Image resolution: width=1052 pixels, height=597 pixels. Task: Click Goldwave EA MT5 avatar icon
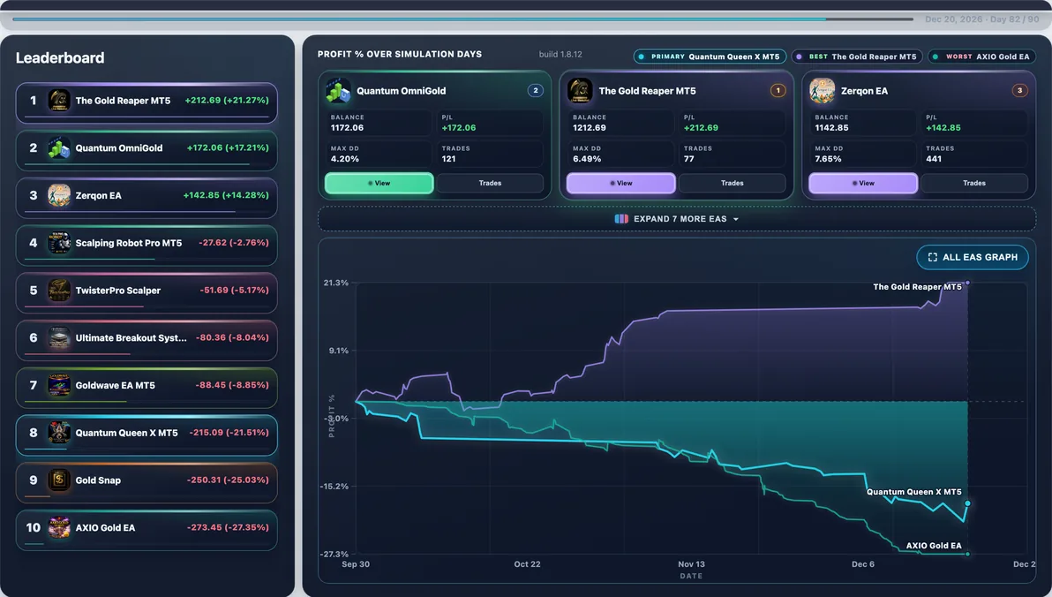click(59, 385)
